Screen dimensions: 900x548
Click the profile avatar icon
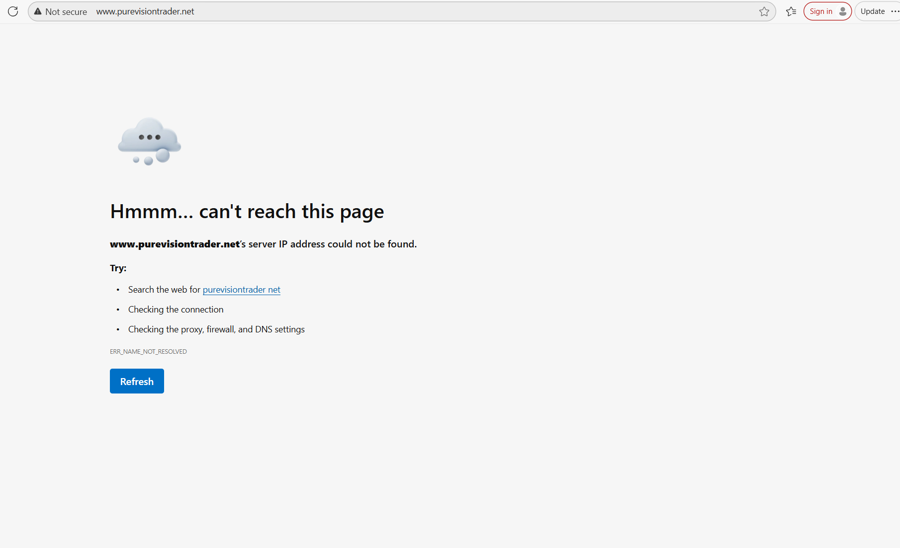(843, 11)
